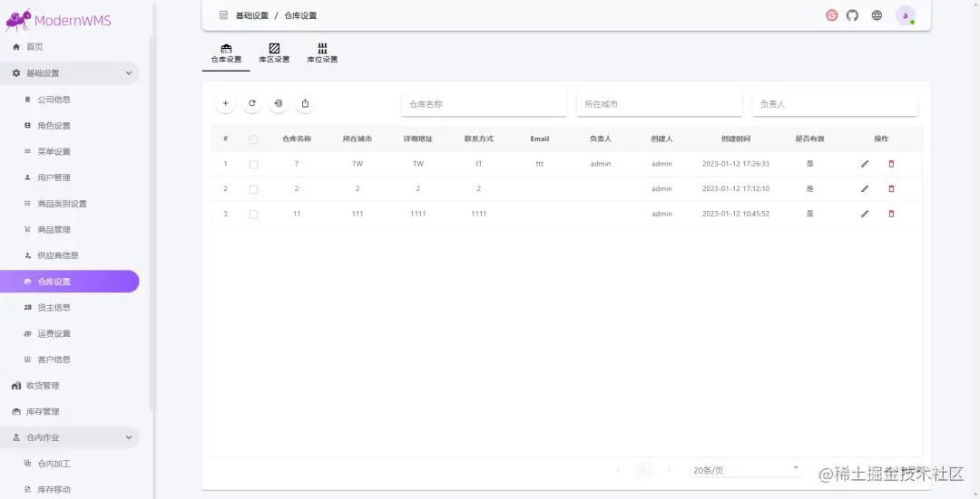This screenshot has height=499, width=980.
Task: Delete warehouse row with time 10:45:52
Action: coord(891,214)
